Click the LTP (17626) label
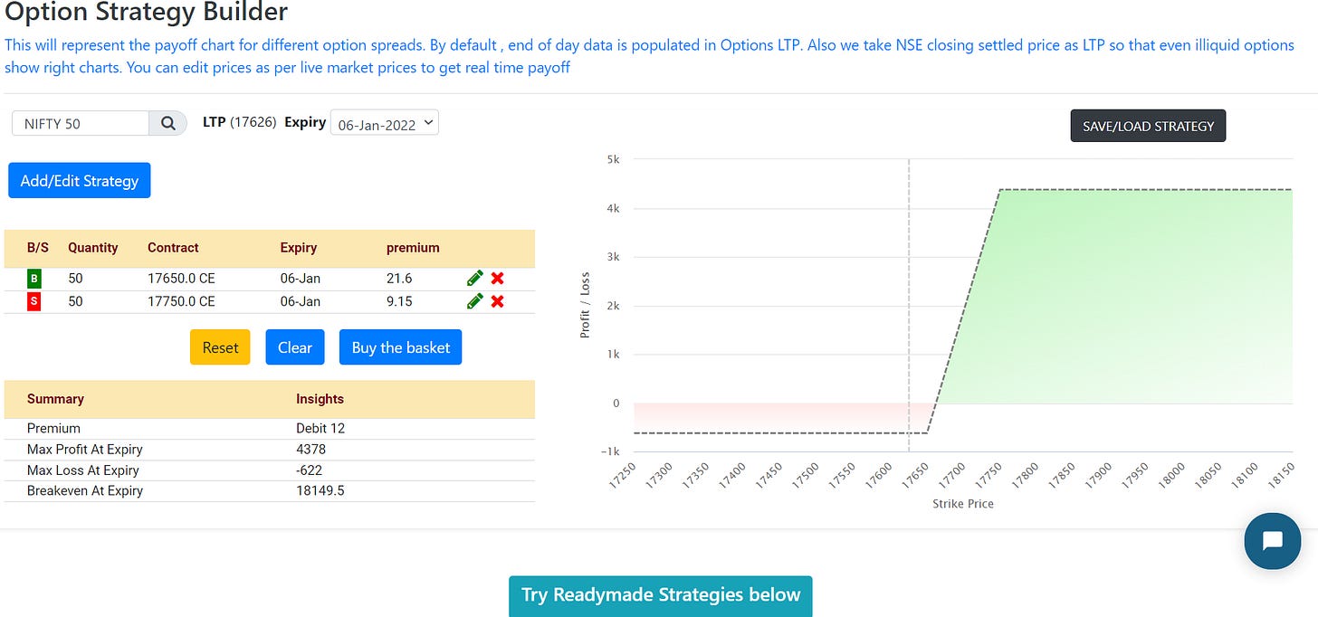This screenshot has height=617, width=1318. click(x=240, y=122)
